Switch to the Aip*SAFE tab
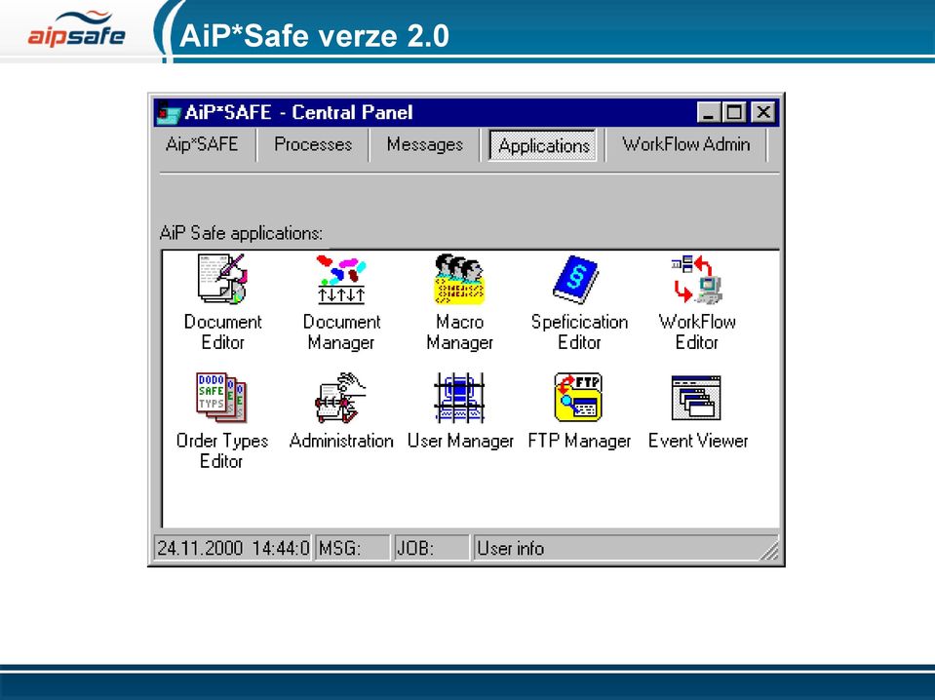This screenshot has width=935, height=700. coord(202,145)
